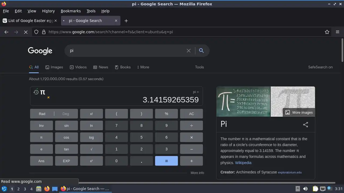This screenshot has height=193, width=344.
Task: Click the division ÷ button
Action: [x=191, y=125]
